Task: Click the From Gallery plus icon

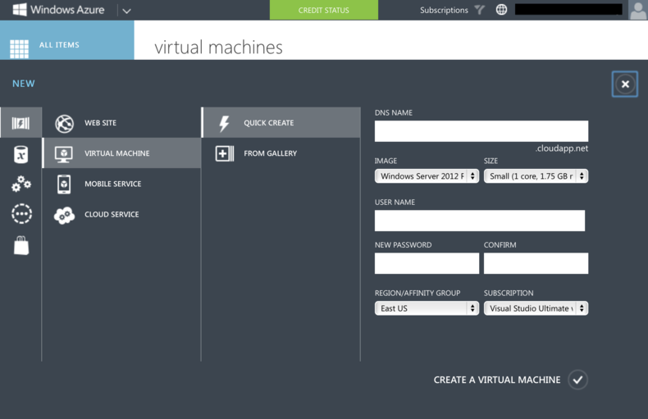Action: tap(225, 153)
